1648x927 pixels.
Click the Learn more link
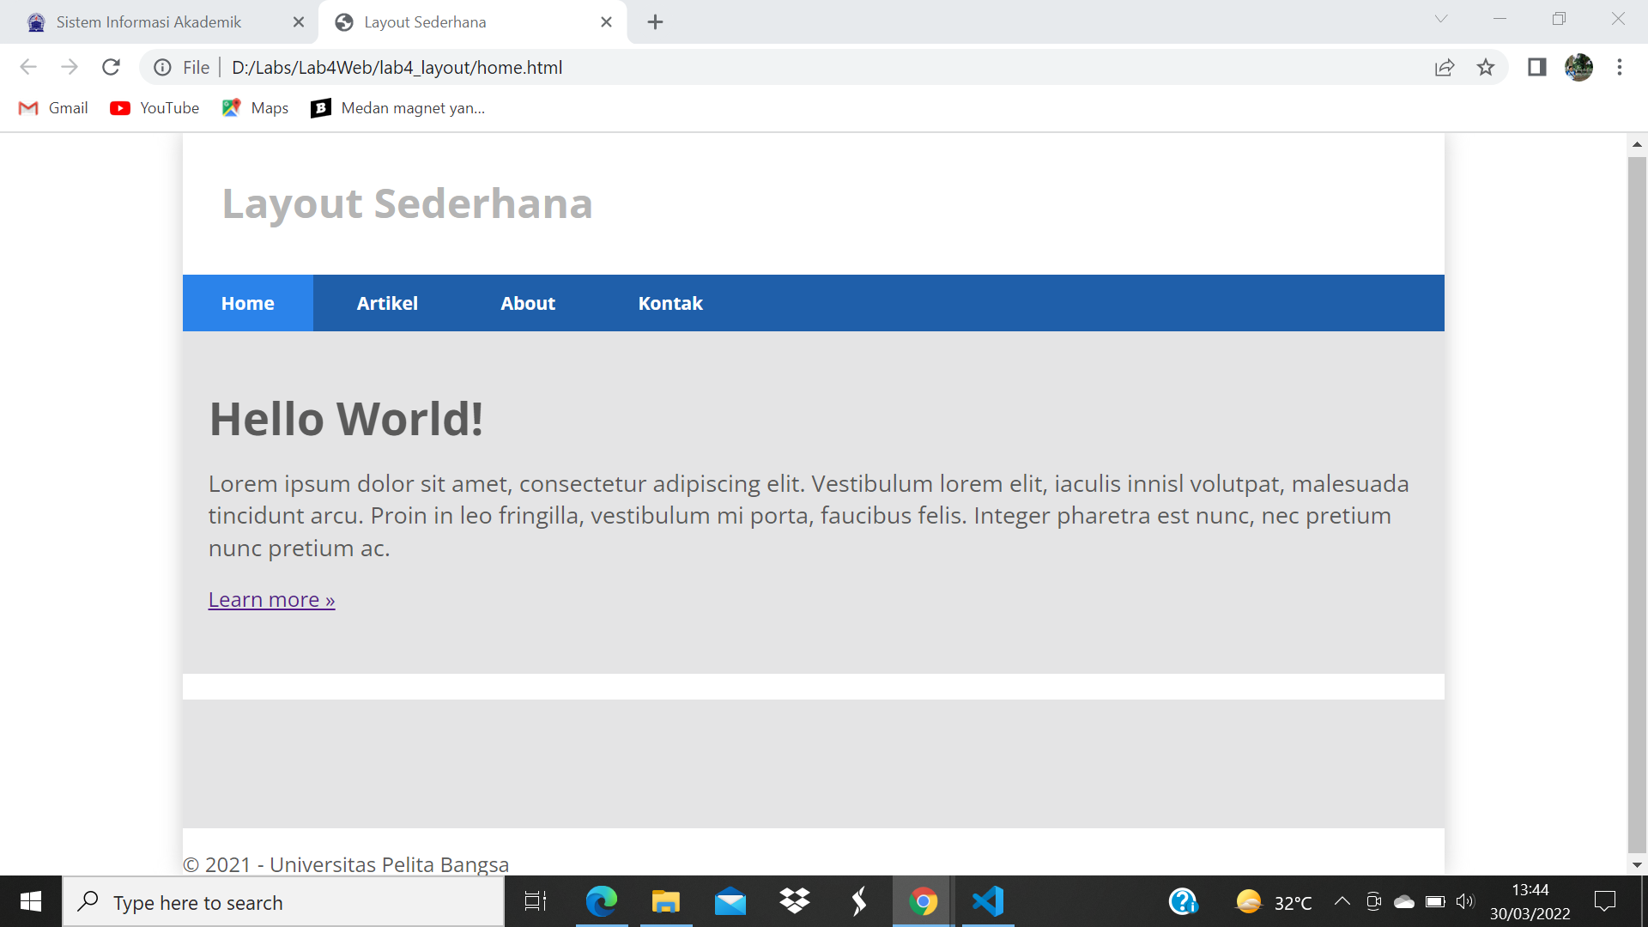pos(270,599)
